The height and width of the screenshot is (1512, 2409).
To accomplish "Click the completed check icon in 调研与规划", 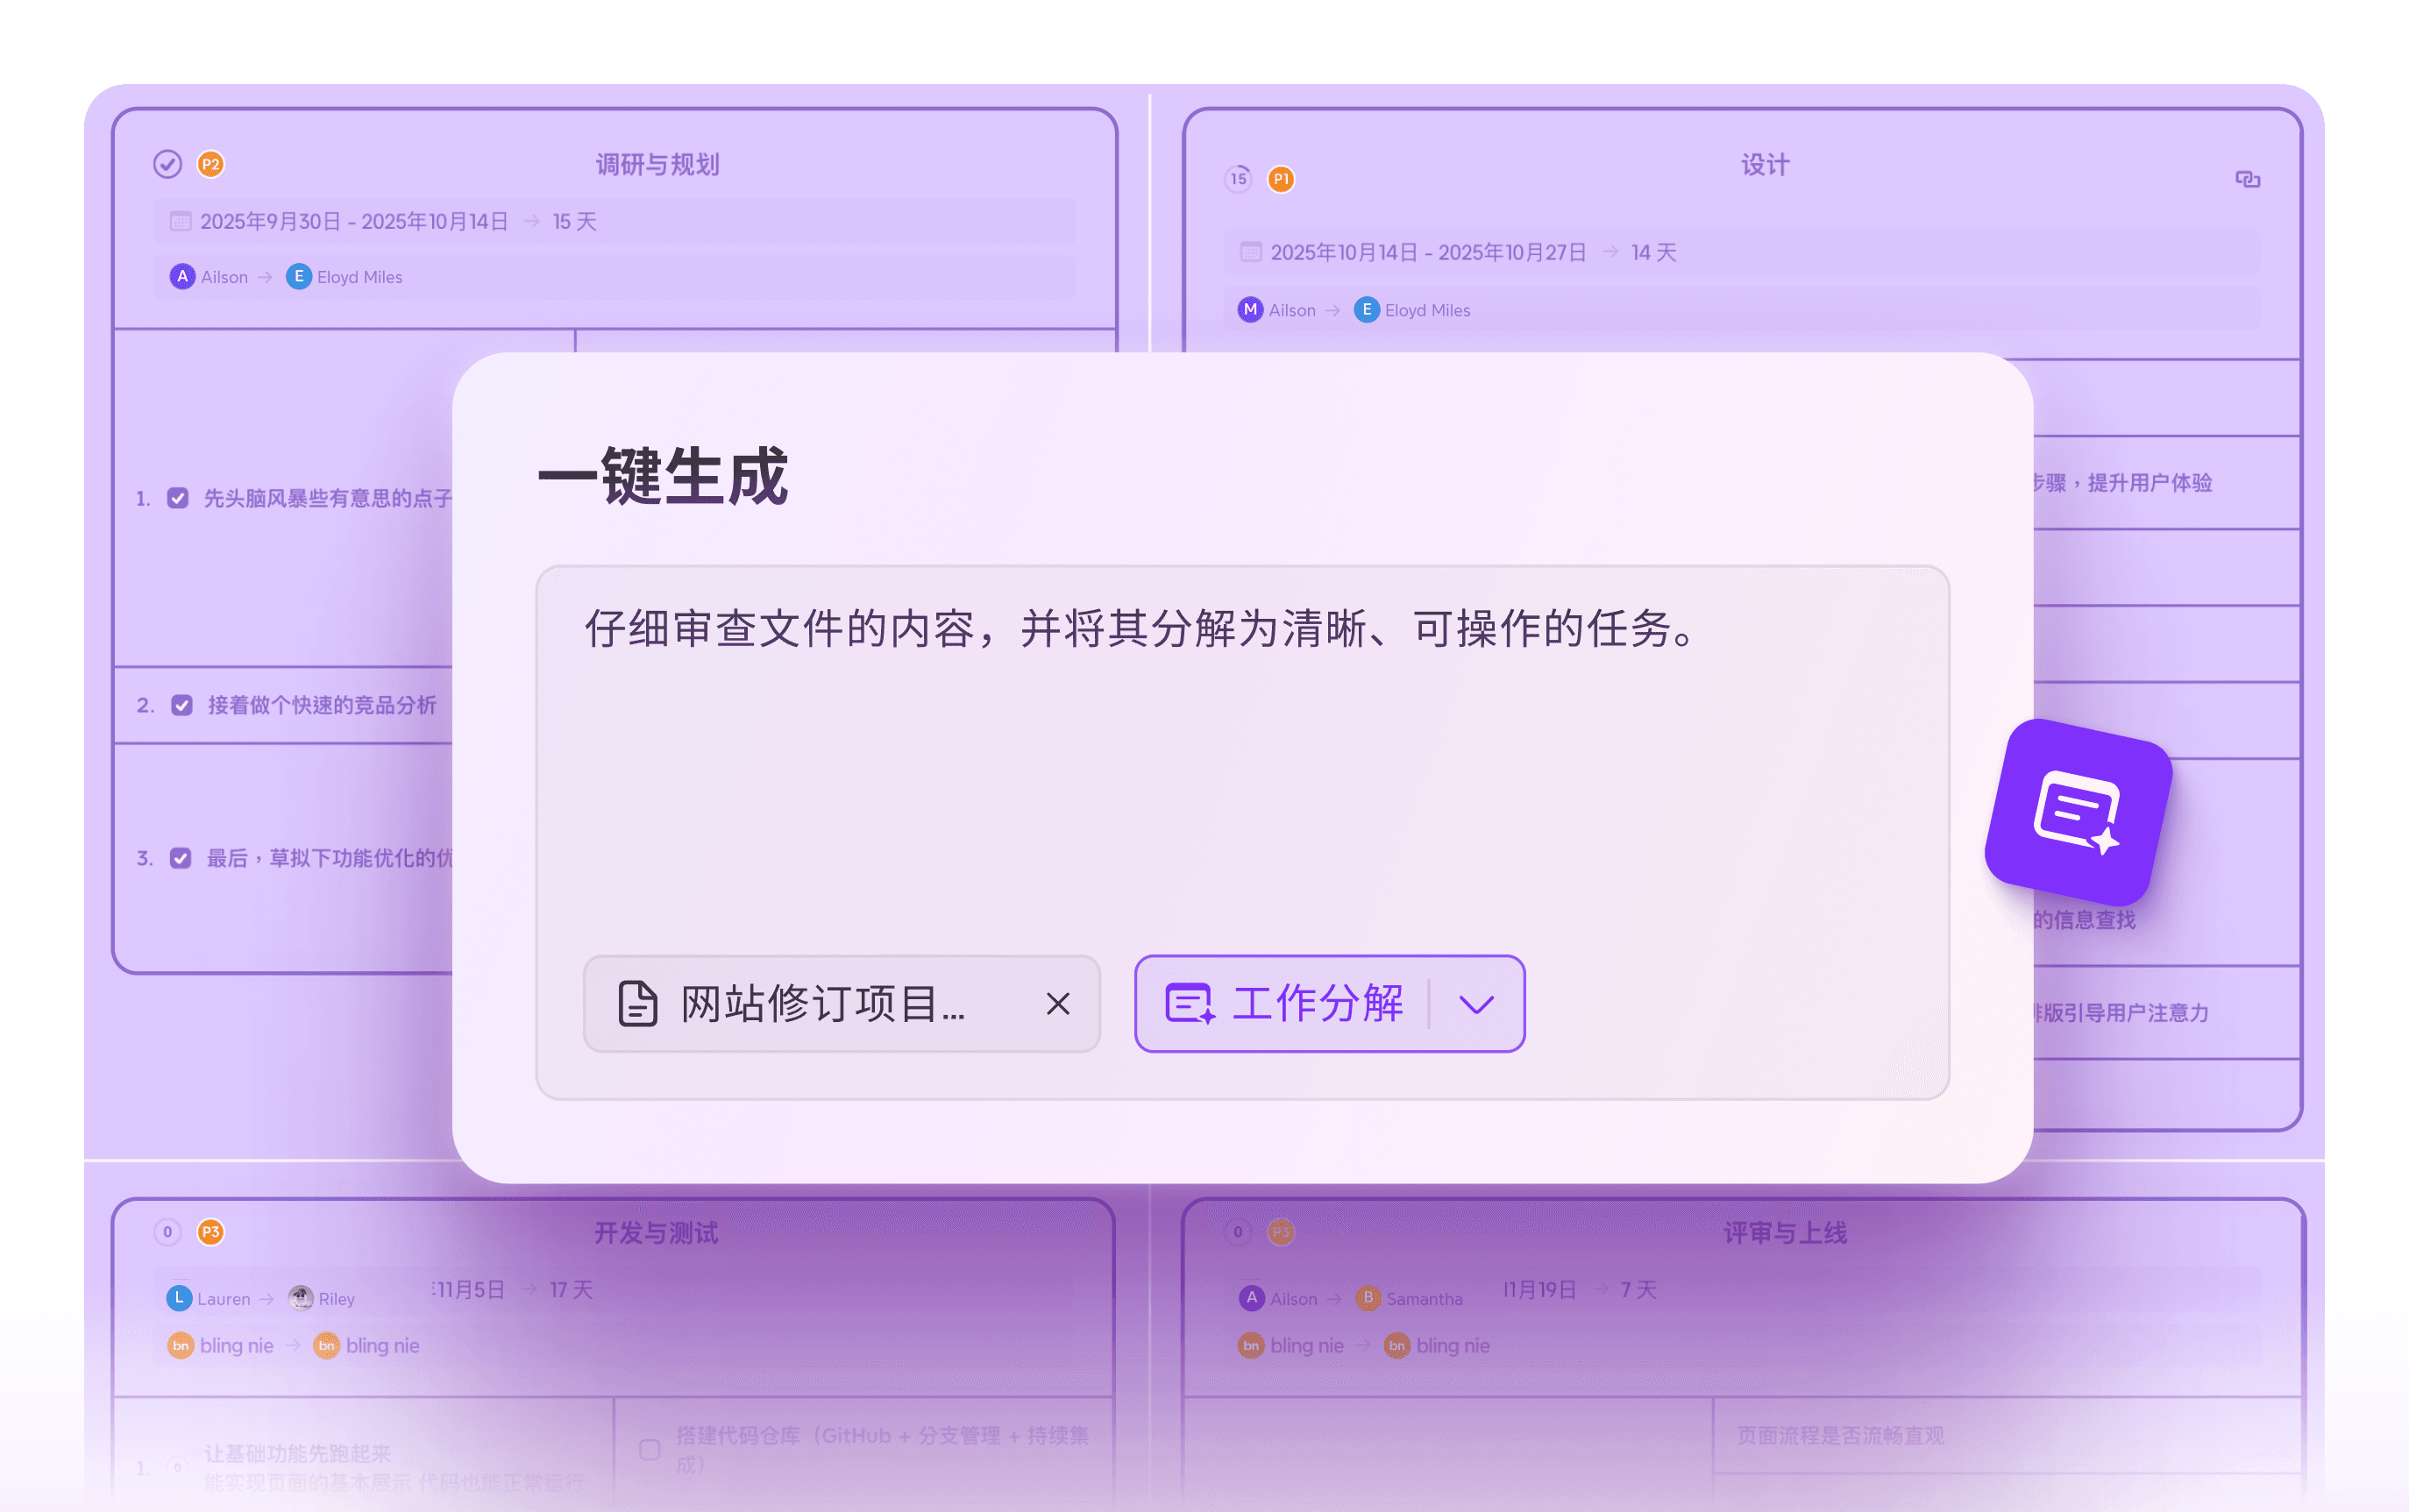I will pyautogui.click(x=167, y=164).
